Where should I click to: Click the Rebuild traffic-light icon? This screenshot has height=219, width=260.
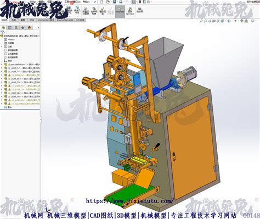[140, 2]
